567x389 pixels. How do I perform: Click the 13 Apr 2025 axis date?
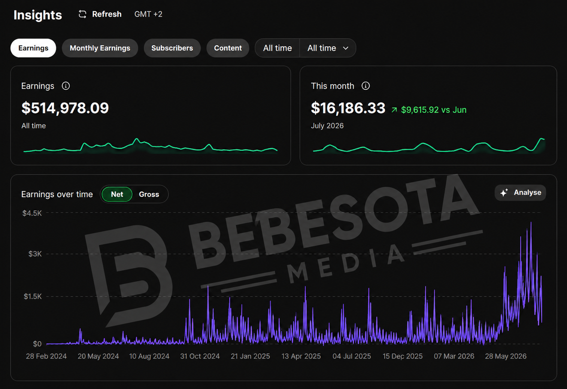pos(301,356)
